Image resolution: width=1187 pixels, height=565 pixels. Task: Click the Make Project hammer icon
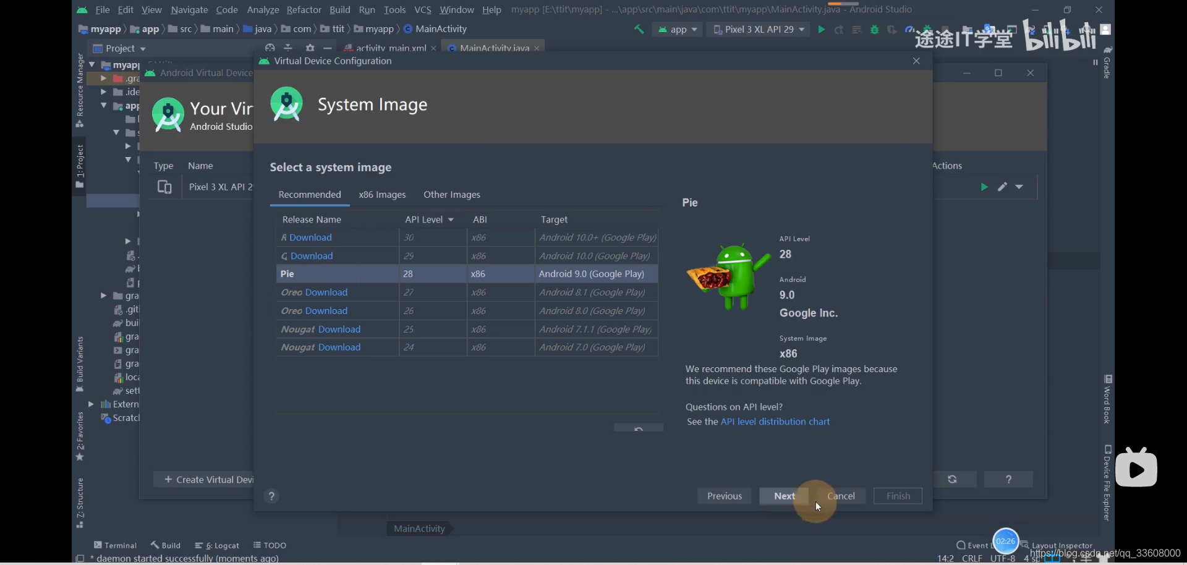[x=639, y=29]
